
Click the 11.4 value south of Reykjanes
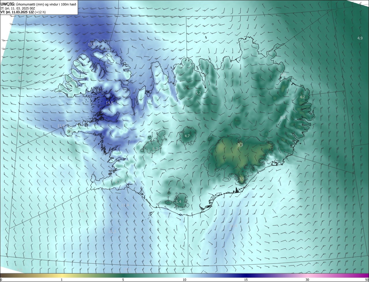point(125,205)
